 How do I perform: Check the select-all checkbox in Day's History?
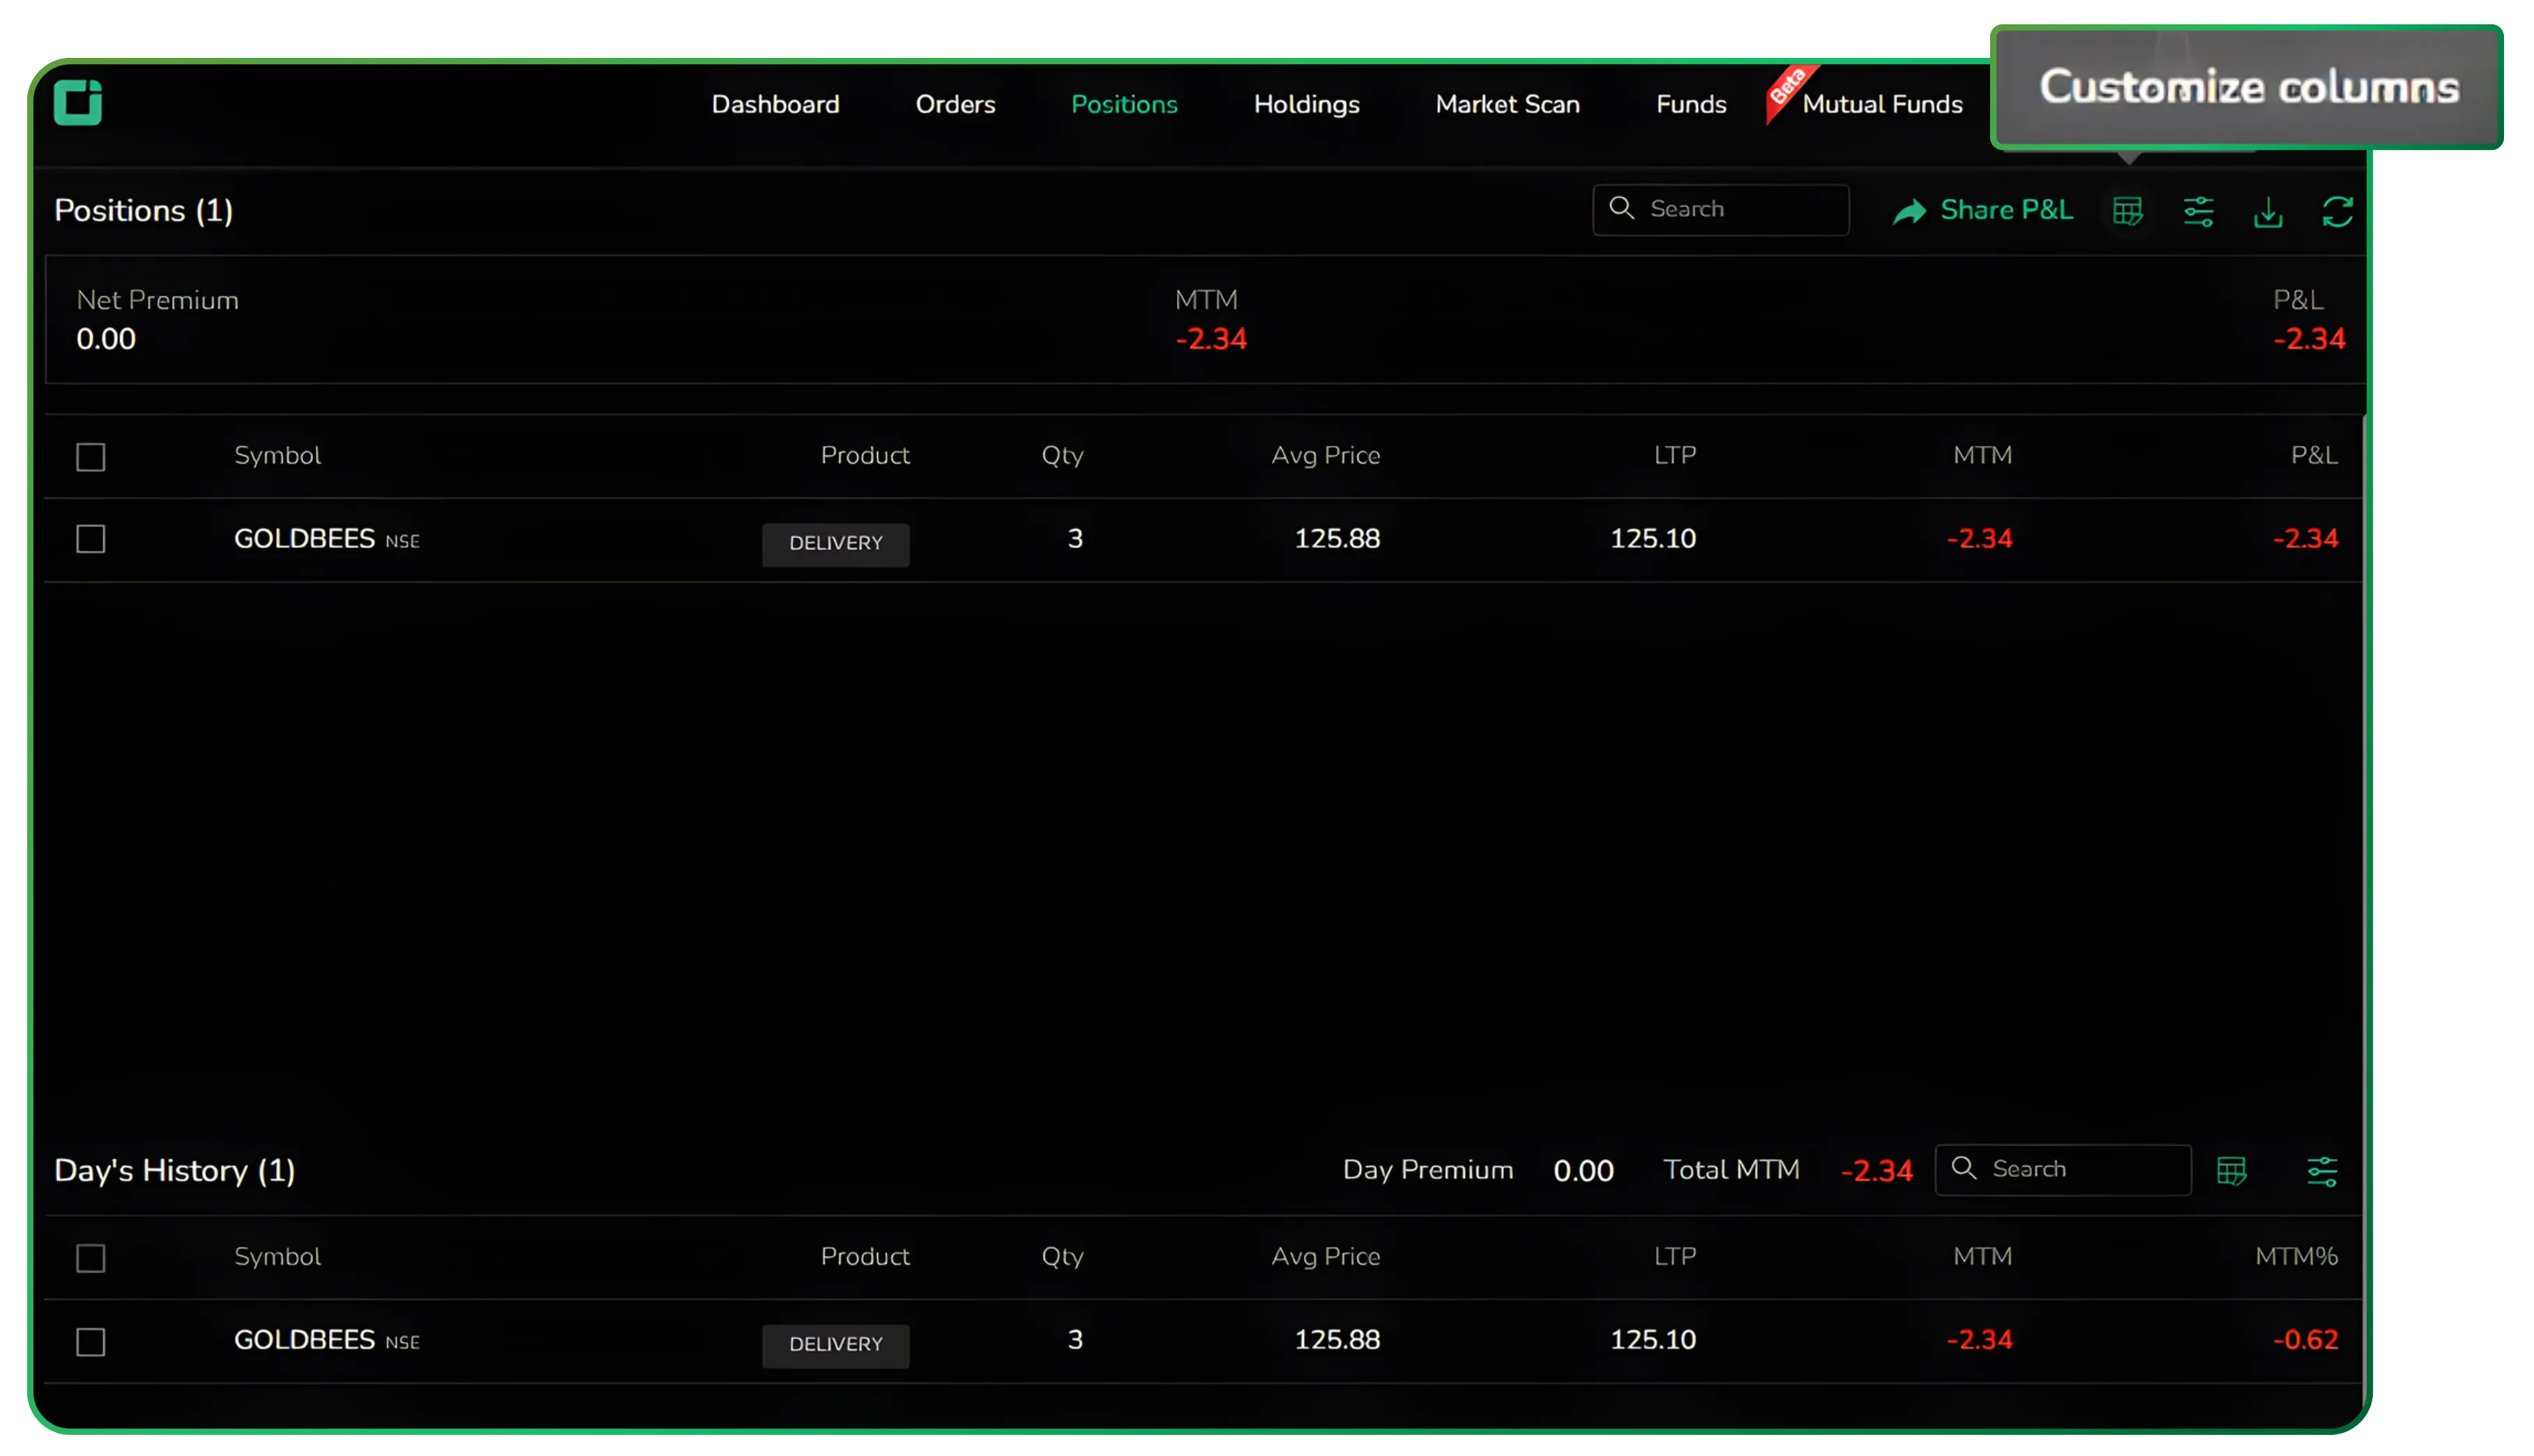[x=90, y=1258]
